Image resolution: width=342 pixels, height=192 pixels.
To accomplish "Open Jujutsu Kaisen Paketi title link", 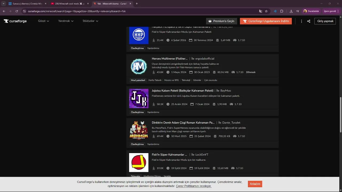I will click(x=182, y=91).
